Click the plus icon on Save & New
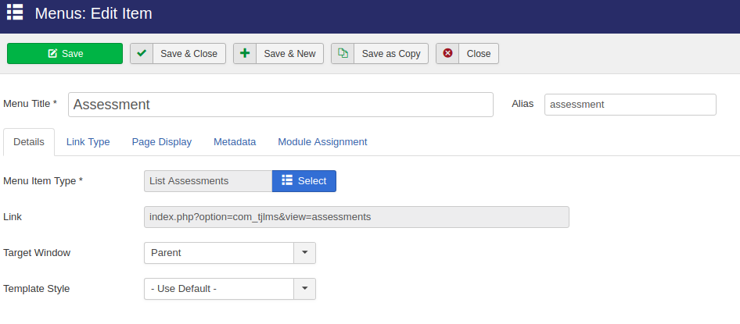 245,54
